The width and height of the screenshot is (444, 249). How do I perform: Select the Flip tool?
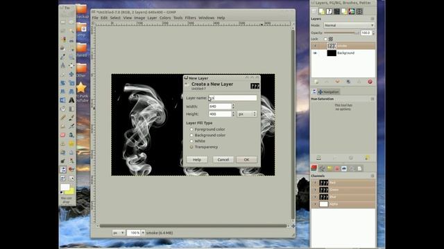tap(63, 100)
